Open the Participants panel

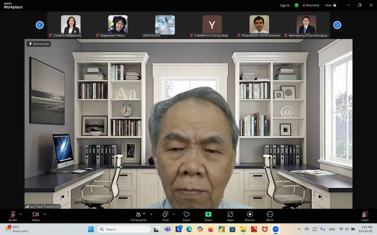(138, 216)
